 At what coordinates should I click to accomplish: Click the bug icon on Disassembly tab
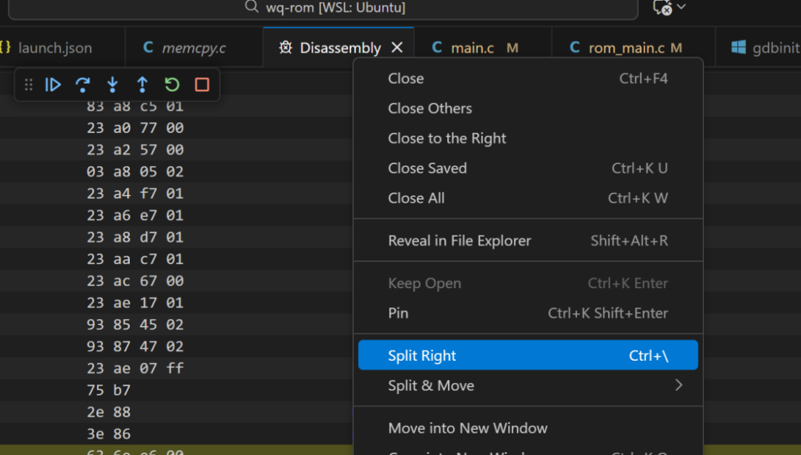(286, 48)
